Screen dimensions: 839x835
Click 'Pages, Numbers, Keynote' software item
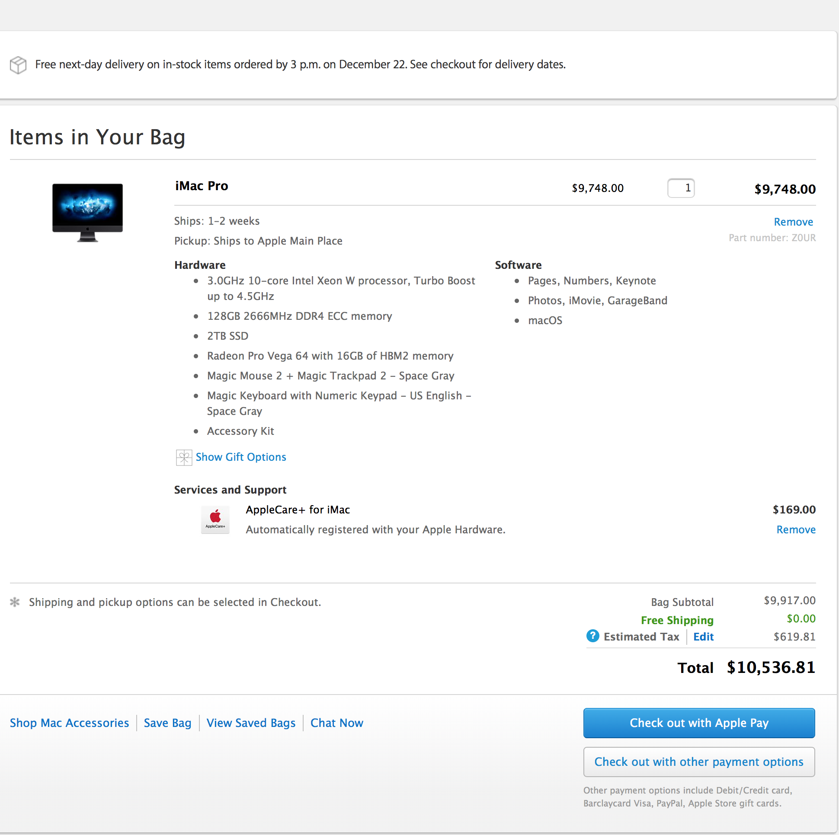tap(592, 281)
